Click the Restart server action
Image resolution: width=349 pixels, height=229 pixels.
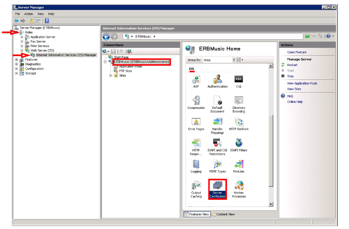(x=292, y=65)
